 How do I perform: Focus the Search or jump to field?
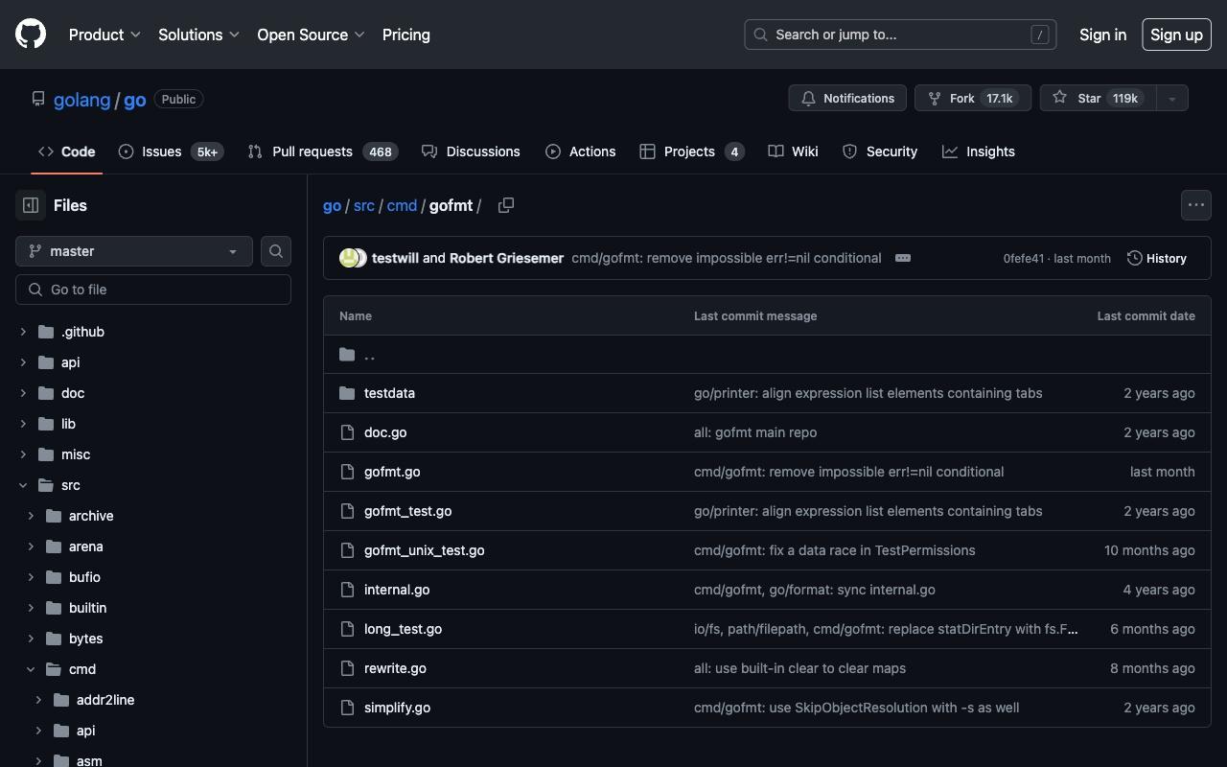[900, 35]
